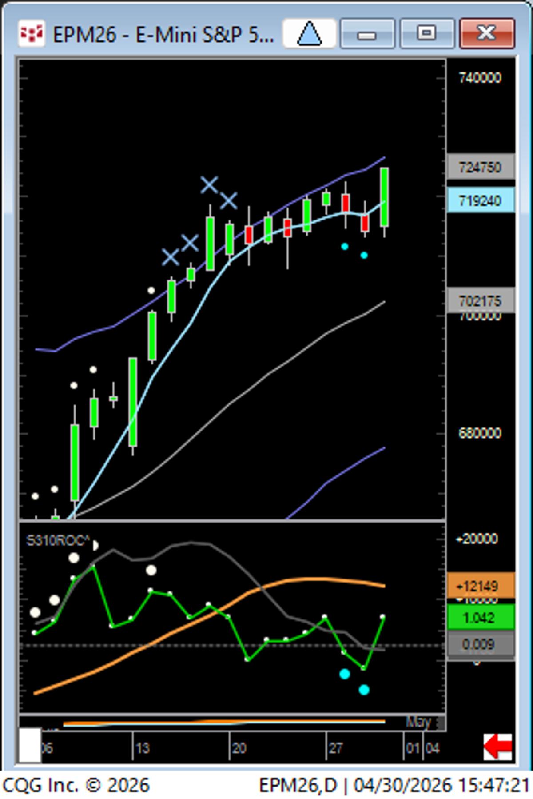The image size is (533, 799).
Task: Click the 04 date marker on time axis
Action: [x=432, y=748]
